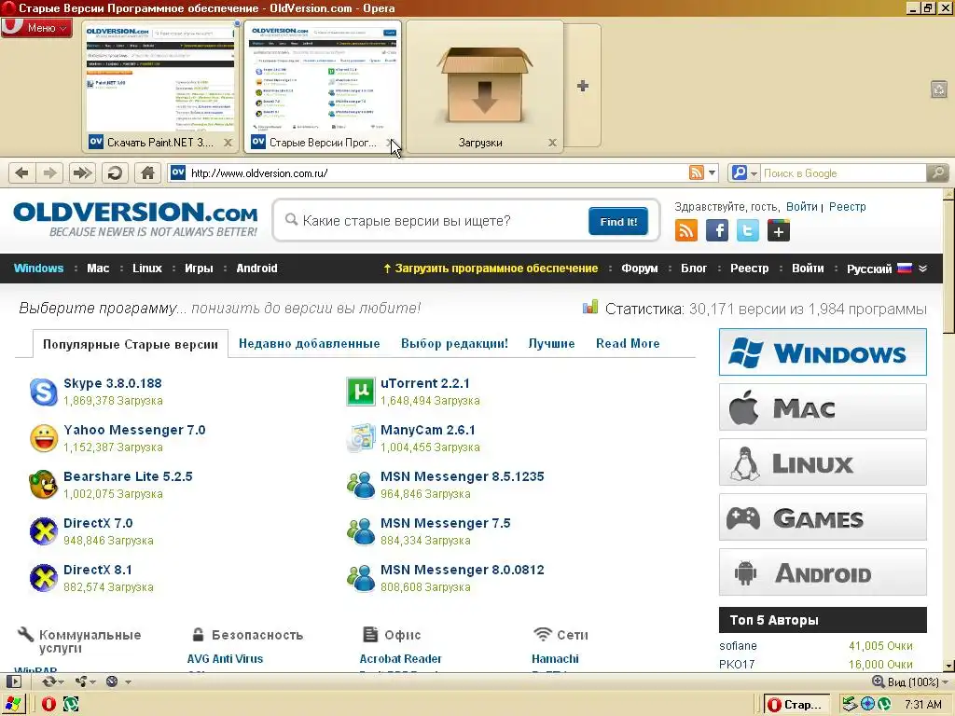Click the Yahoo Messenger smiley icon
The image size is (955, 716).
point(44,438)
